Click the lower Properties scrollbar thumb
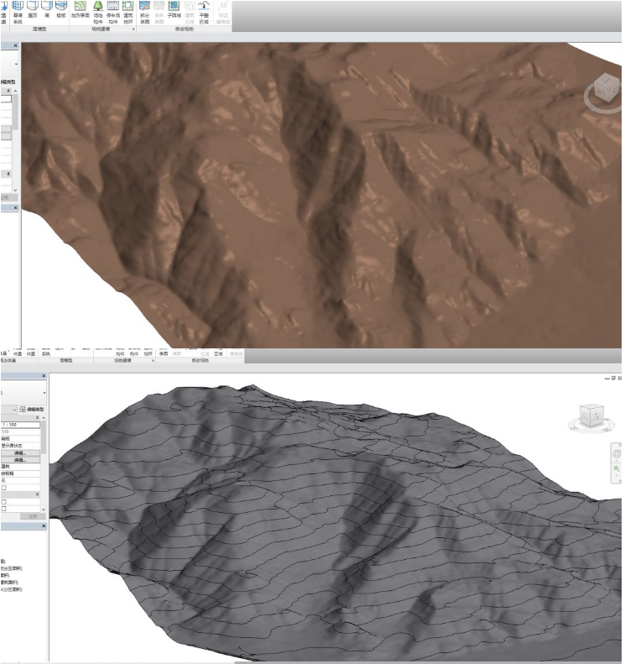625x664 pixels. (43, 436)
